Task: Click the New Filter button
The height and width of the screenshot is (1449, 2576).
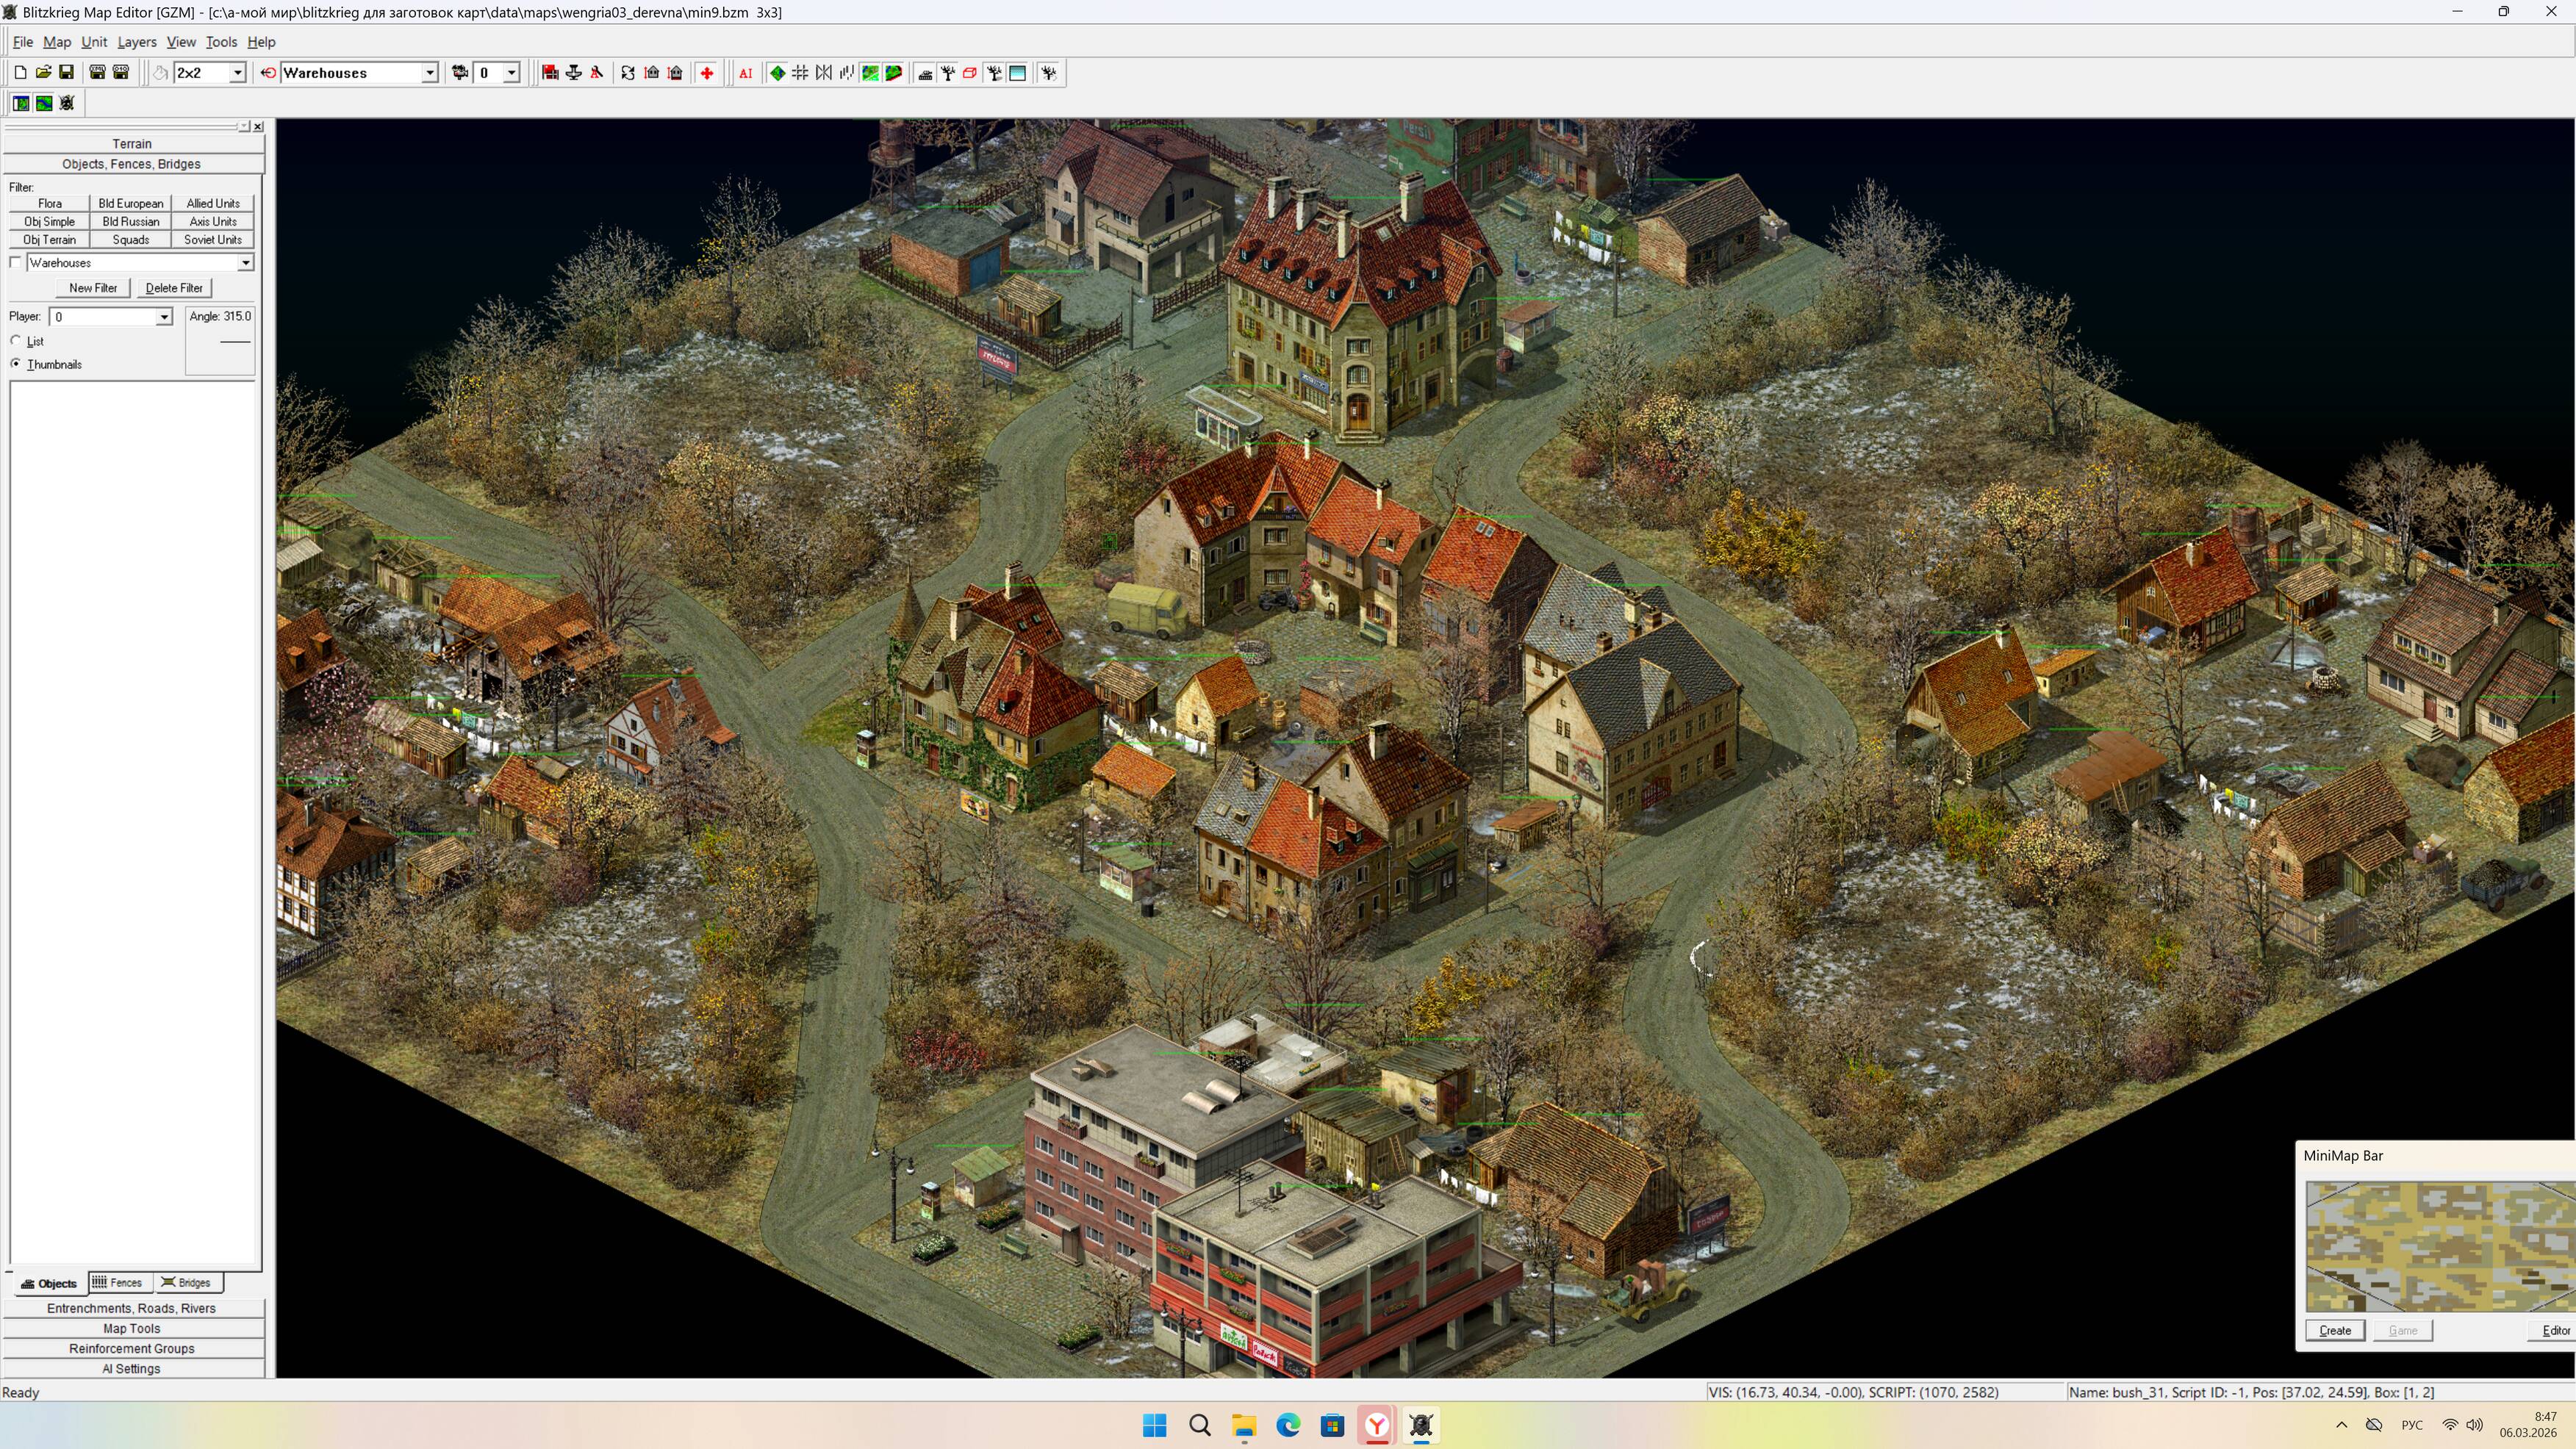Action: pyautogui.click(x=93, y=288)
